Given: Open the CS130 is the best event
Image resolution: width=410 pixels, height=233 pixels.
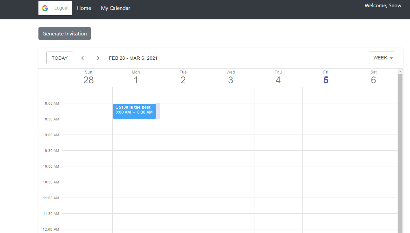Looking at the screenshot, I should point(134,111).
